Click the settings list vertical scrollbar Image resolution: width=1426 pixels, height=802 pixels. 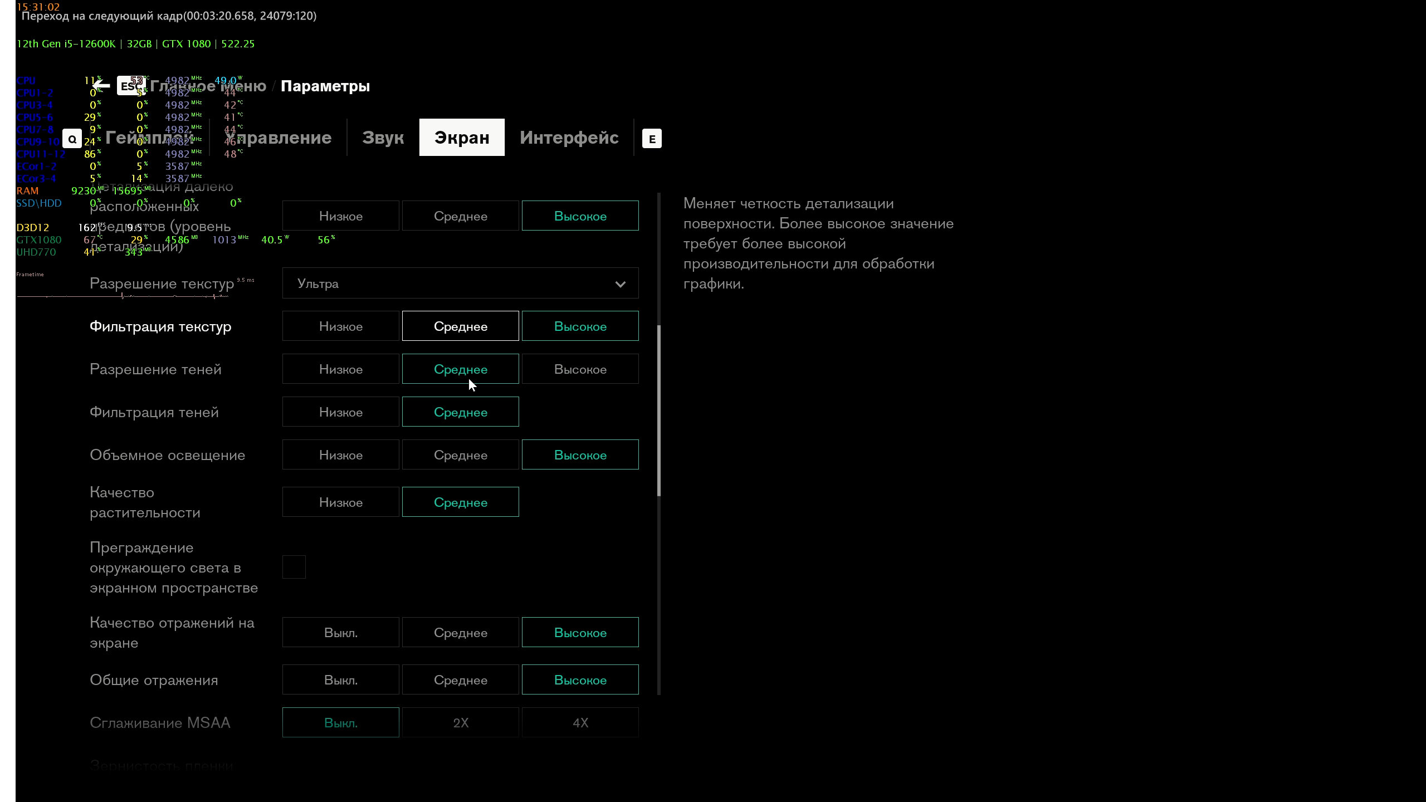pos(659,411)
